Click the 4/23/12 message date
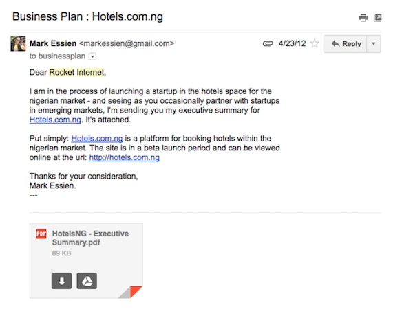413x318 pixels. pos(292,44)
